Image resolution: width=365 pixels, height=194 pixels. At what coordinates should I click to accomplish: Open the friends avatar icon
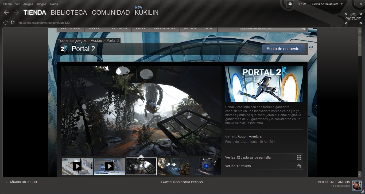[357, 185]
